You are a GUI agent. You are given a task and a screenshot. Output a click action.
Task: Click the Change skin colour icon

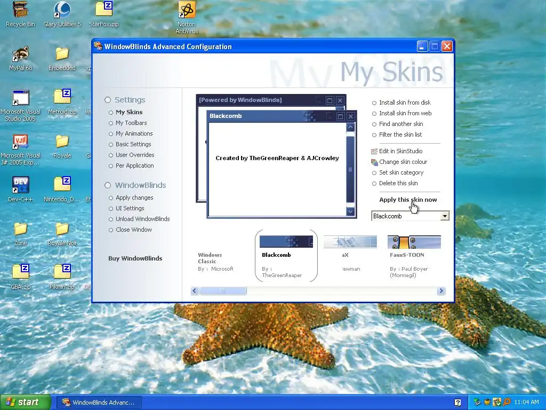tap(374, 162)
